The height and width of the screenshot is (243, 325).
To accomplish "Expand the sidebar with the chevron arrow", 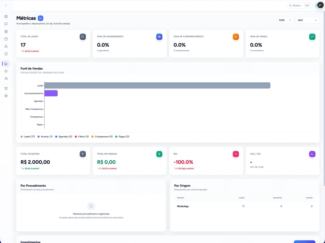I will click(x=6, y=5).
